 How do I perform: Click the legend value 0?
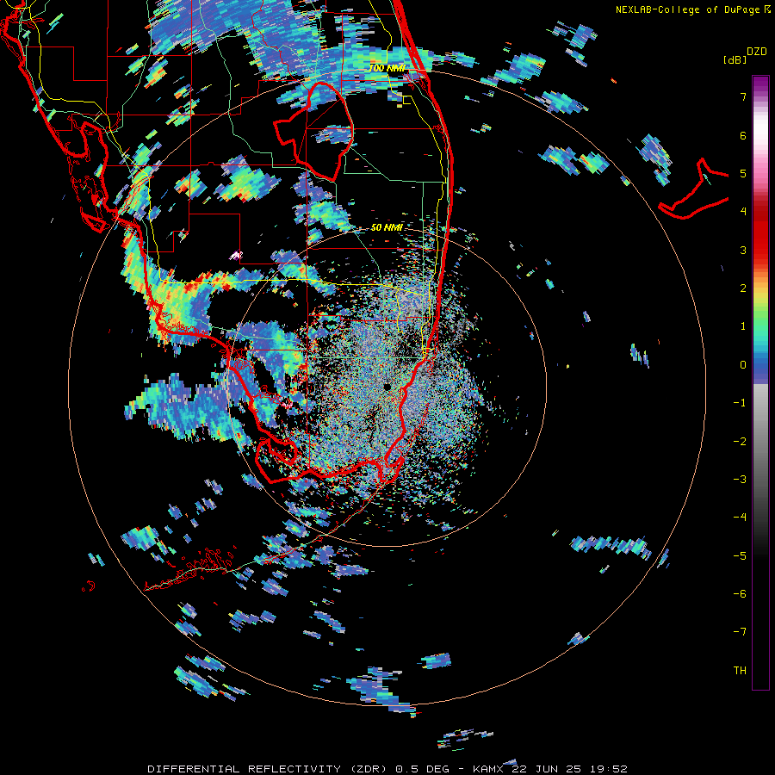click(x=743, y=365)
